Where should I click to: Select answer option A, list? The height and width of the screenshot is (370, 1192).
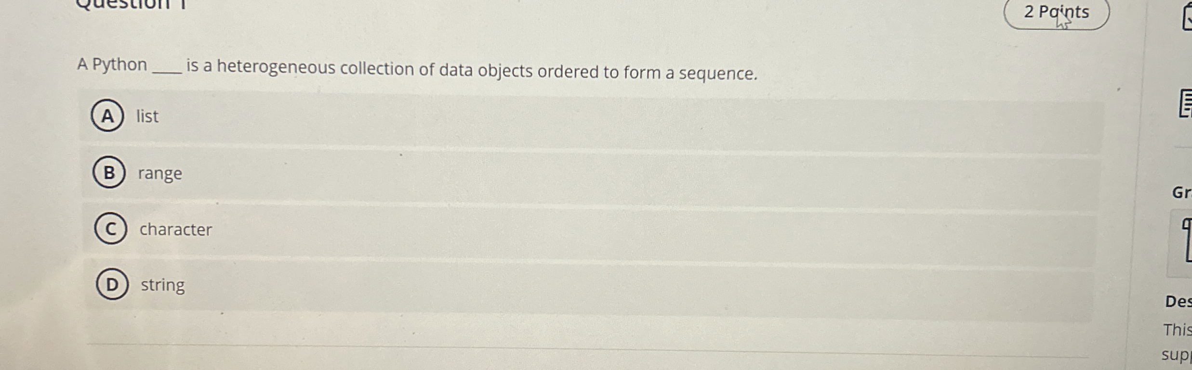pos(147,116)
